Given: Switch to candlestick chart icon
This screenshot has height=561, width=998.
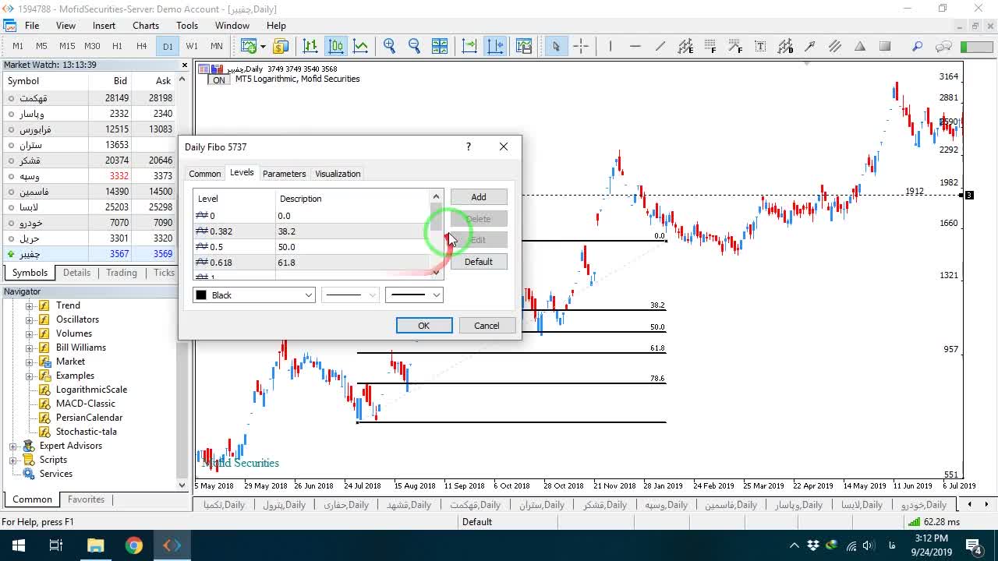Looking at the screenshot, I should tap(336, 46).
